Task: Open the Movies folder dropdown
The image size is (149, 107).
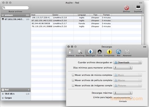Action: 128,80
